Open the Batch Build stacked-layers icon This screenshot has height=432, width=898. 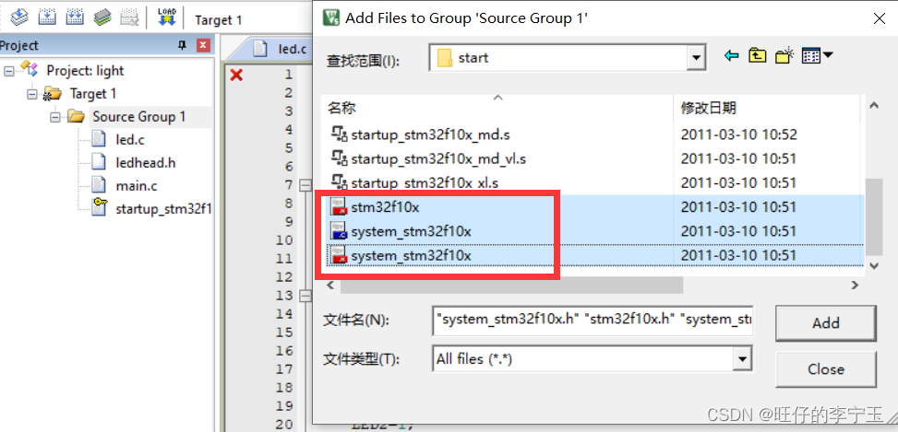coord(103,17)
